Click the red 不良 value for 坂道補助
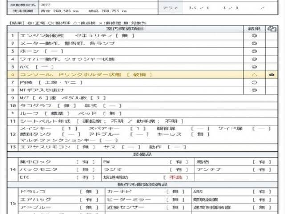Viewport: 285px width, 214px height. [x=175, y=177]
